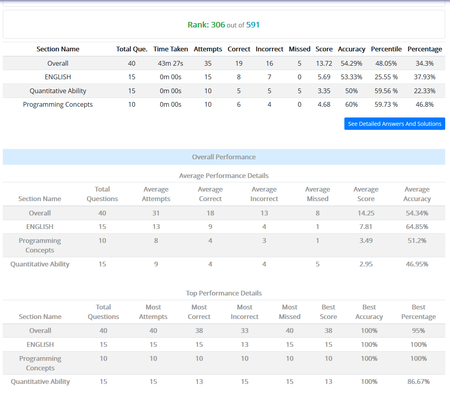The image size is (450, 407).
Task: Click the Top Performance Details heading
Action: (x=224, y=293)
